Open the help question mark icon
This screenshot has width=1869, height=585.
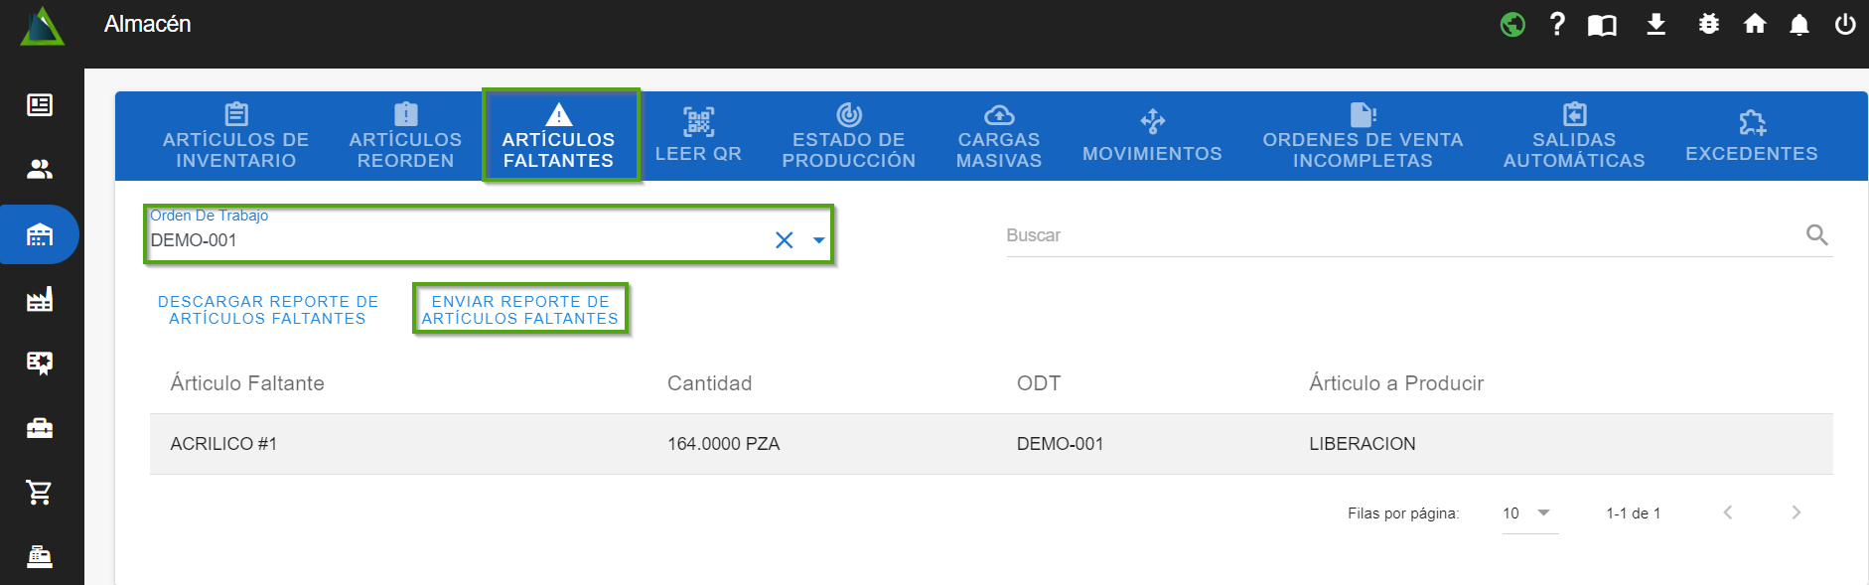click(x=1557, y=24)
